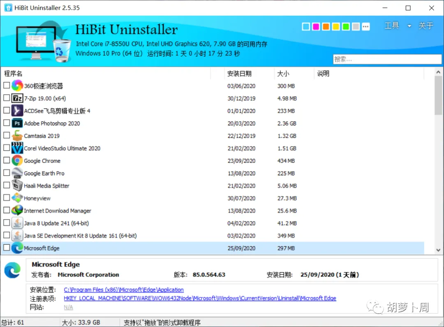
Task: Click publisher Microsoft Corporation text
Action: pyautogui.click(x=88, y=275)
